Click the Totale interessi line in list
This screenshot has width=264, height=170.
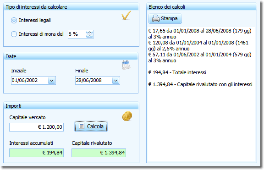pos(177,72)
